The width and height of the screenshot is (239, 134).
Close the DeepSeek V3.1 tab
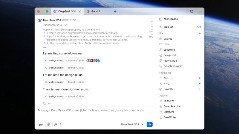point(79,11)
